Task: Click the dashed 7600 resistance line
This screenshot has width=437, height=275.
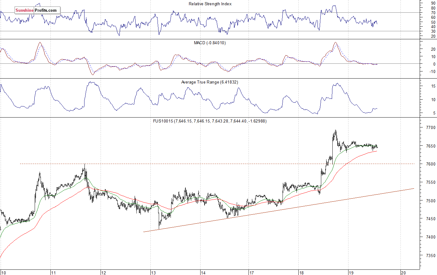Action: point(217,164)
